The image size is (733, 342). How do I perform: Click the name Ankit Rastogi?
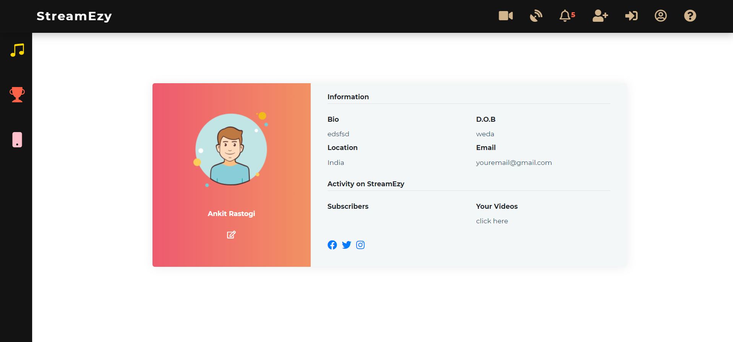pos(231,214)
